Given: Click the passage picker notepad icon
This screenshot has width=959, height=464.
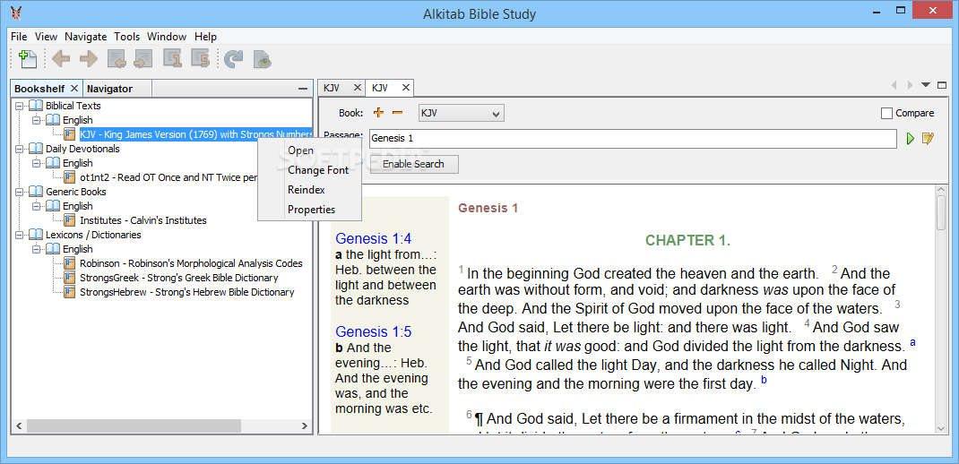Looking at the screenshot, I should click(x=928, y=139).
